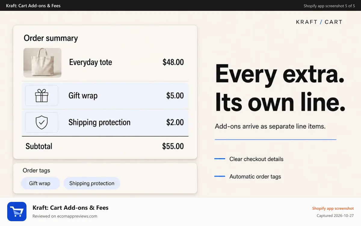Click the gift box icon
The image size is (361, 226).
pyautogui.click(x=42, y=96)
